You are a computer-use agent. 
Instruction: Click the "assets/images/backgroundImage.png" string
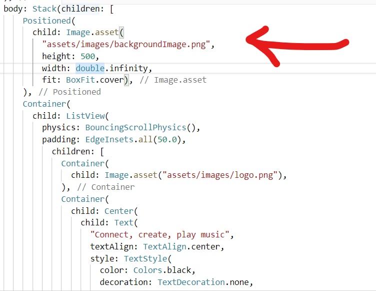126,45
